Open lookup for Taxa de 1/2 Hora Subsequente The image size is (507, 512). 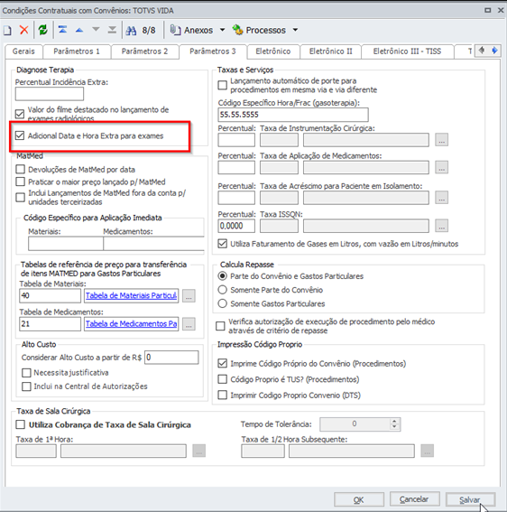[x=427, y=451]
